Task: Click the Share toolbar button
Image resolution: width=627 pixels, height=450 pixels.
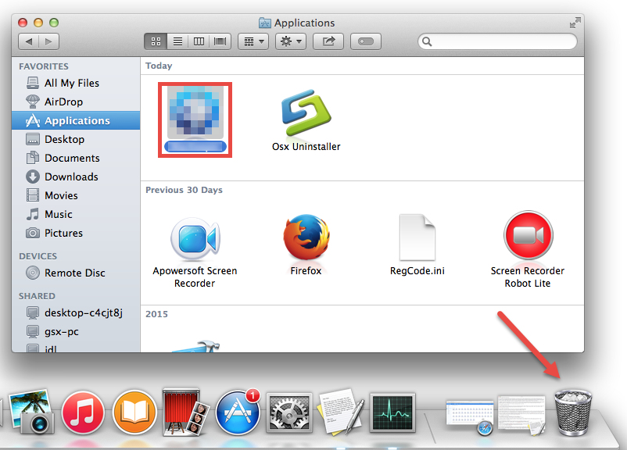Action: click(328, 41)
